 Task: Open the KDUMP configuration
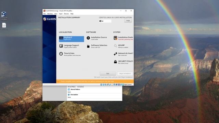pos(121,46)
